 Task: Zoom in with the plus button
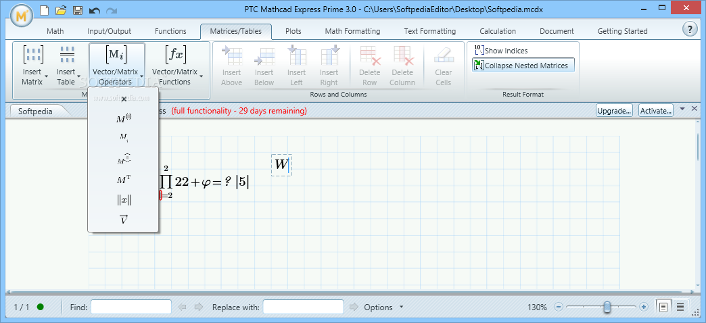click(x=643, y=307)
